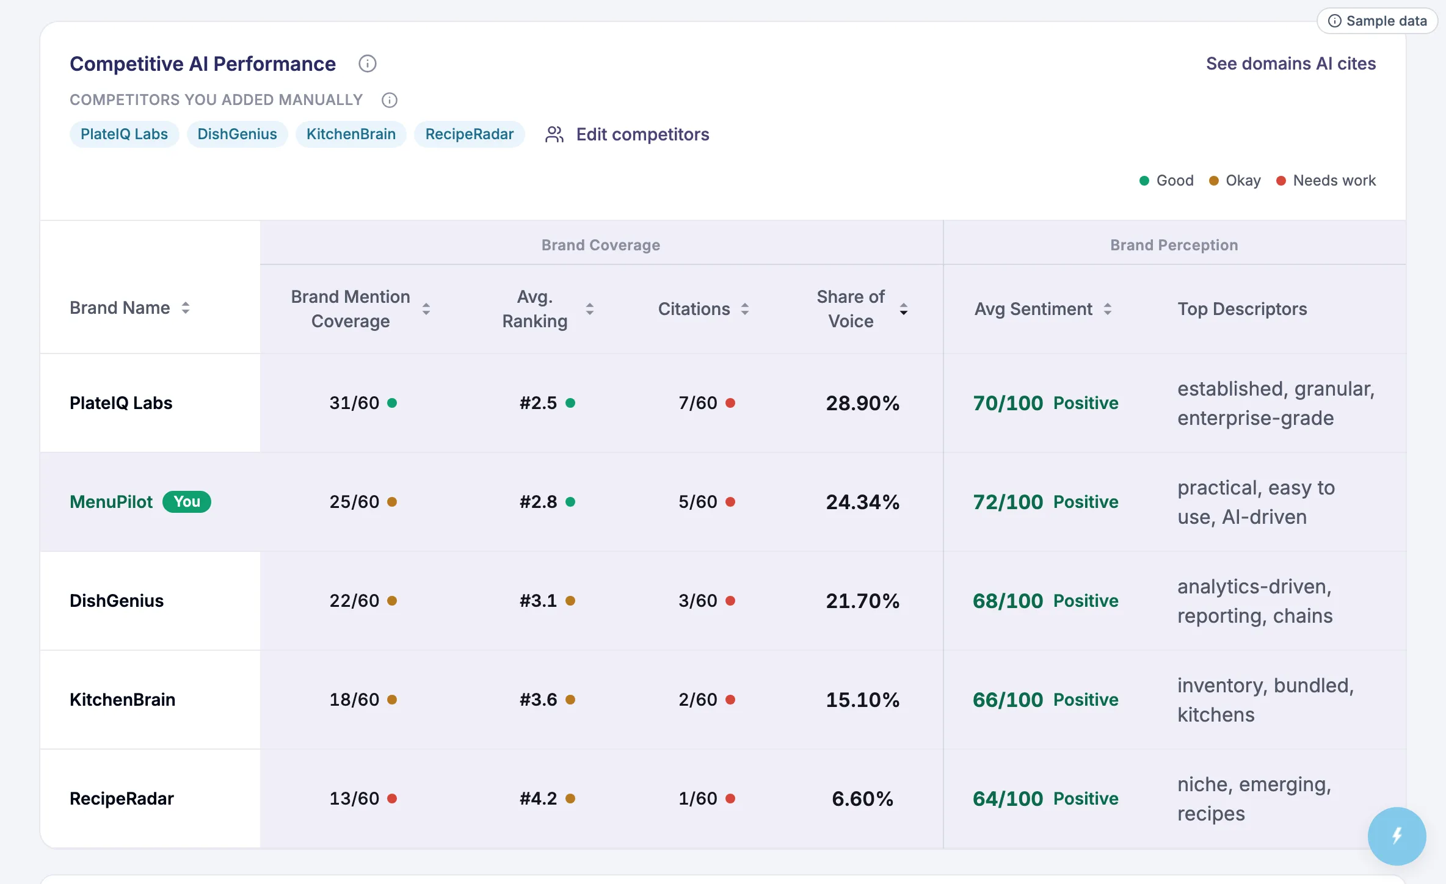Click the 72/100 sentiment score
1446x884 pixels.
[1008, 502]
